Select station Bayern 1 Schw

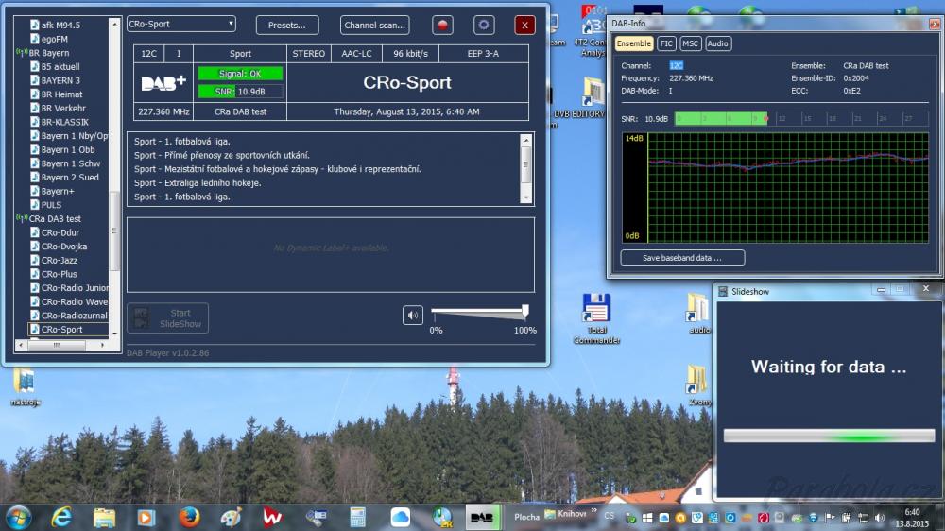coord(71,163)
